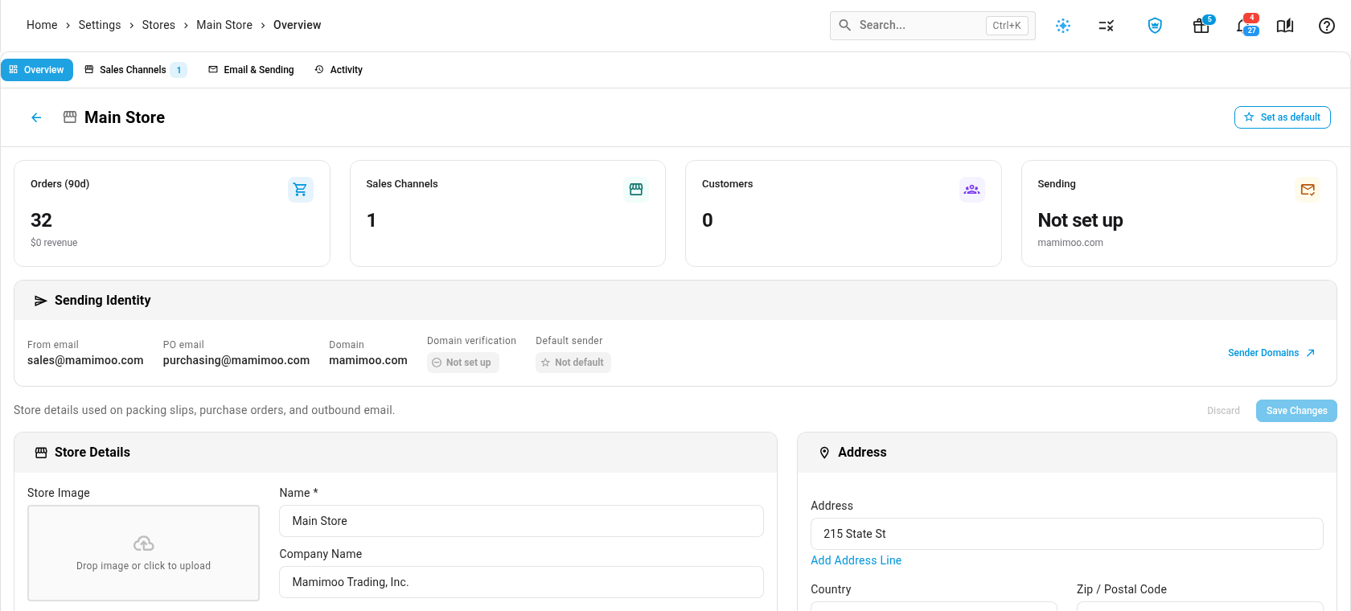
Task: Open the Sender Domains link
Action: click(1271, 353)
